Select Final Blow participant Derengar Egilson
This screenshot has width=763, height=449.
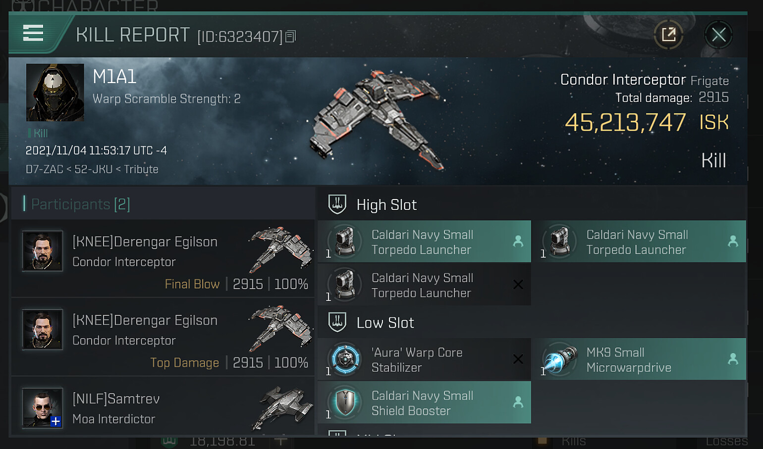(145, 242)
